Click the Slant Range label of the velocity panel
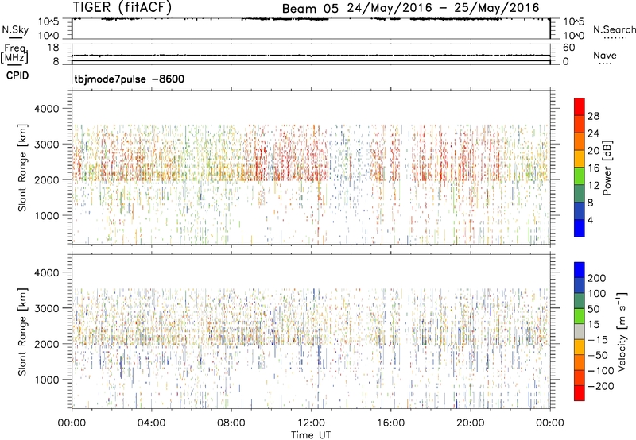The height and width of the screenshot is (440, 636). 22,331
